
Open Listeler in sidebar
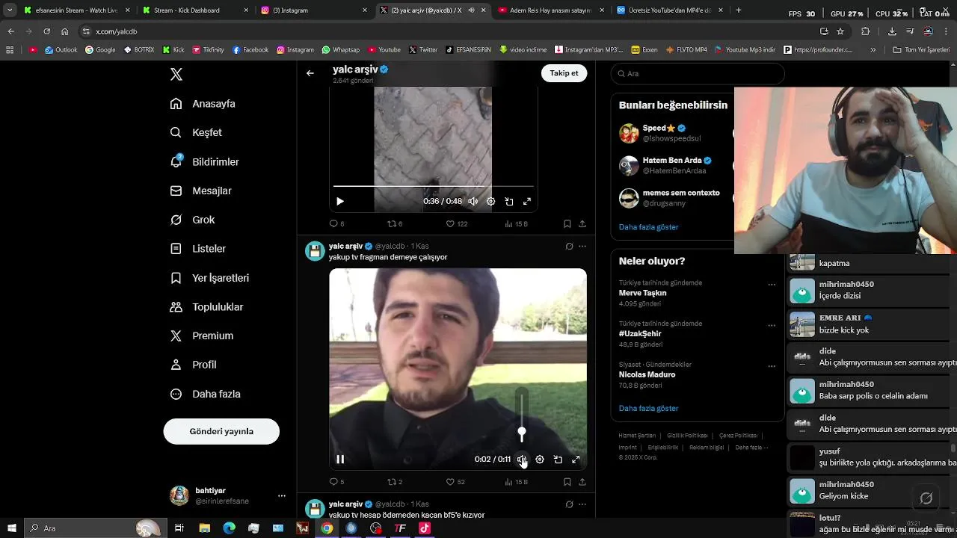tap(197, 248)
